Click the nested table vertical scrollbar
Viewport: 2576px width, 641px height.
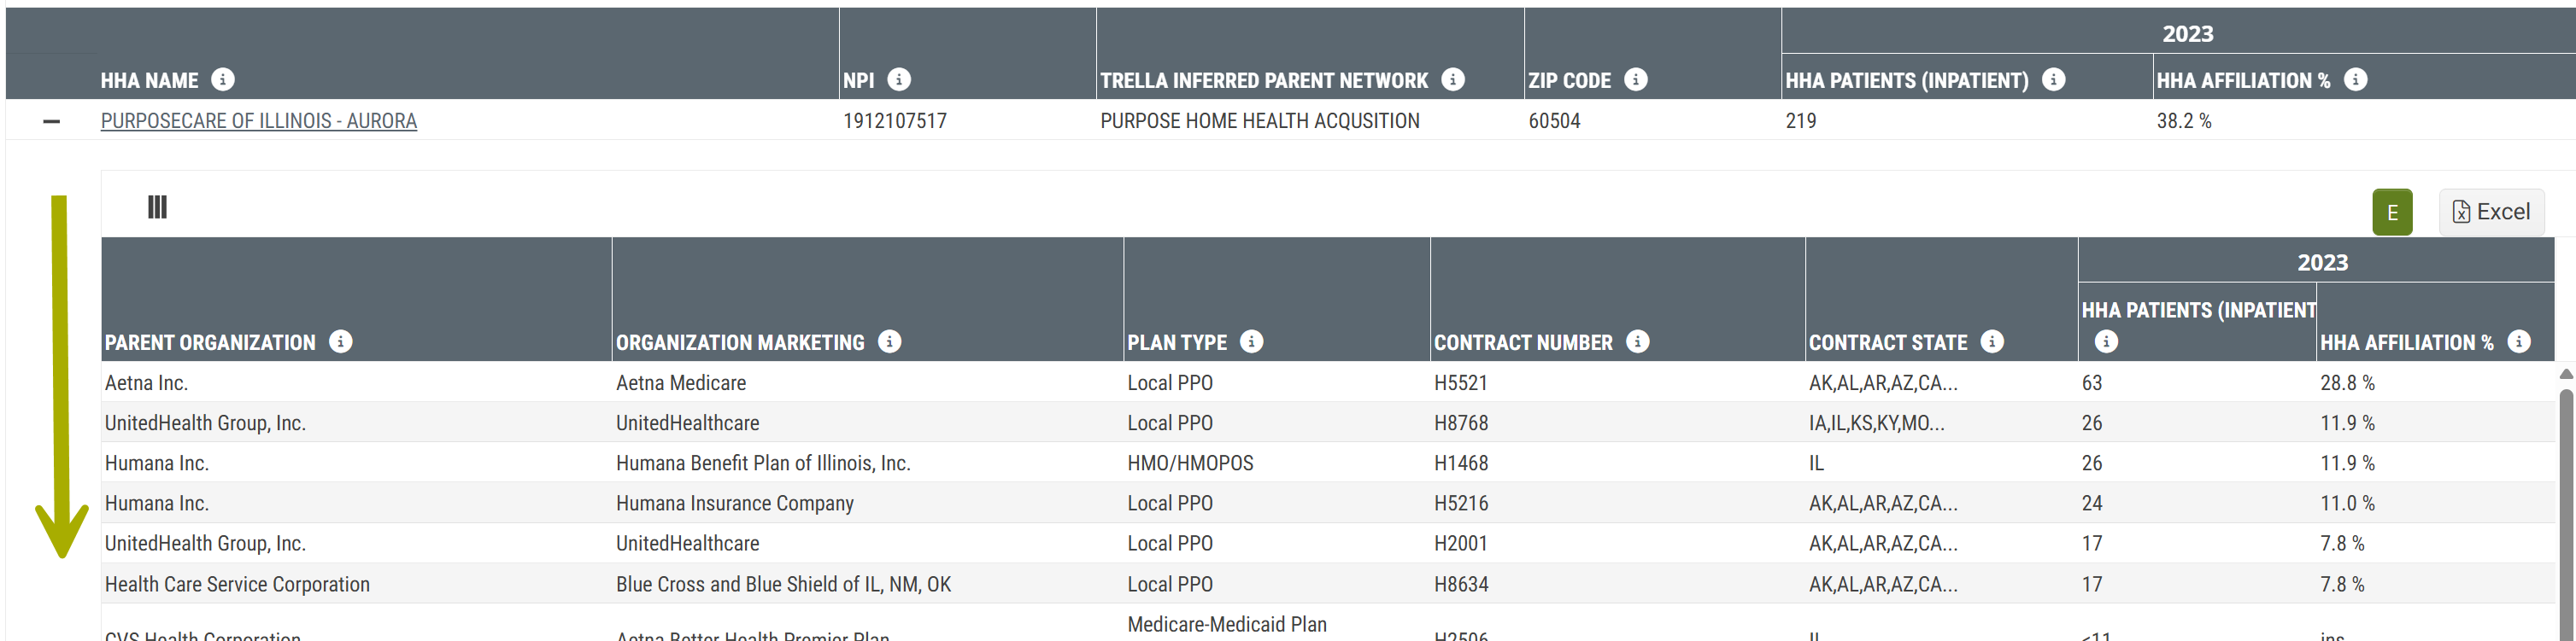[x=2565, y=499]
